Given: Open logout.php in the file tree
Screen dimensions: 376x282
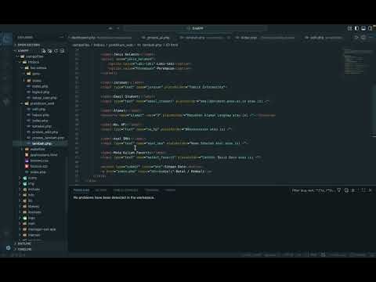Looking at the screenshot, I should [x=41, y=92].
